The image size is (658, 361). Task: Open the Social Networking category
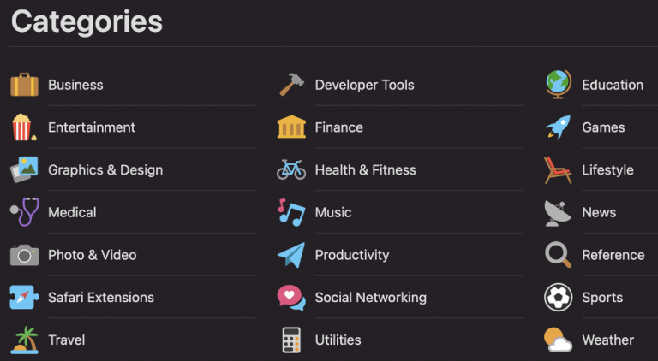tap(370, 298)
